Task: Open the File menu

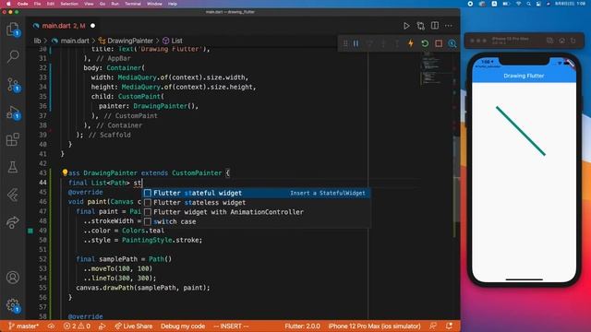Action: pos(37,4)
